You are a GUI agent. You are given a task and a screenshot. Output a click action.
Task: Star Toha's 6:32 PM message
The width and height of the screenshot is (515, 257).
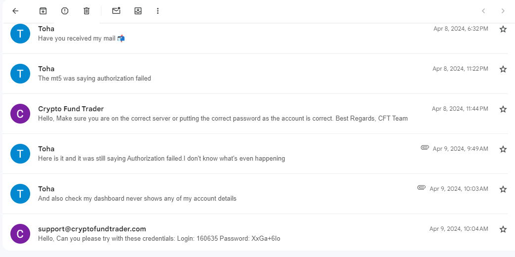[x=503, y=29]
